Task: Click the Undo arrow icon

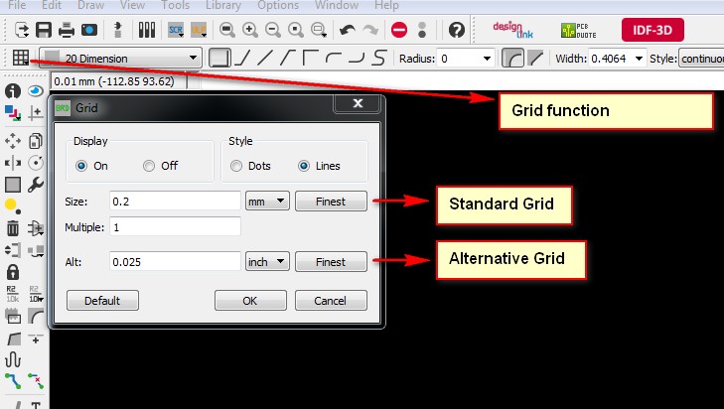Action: point(348,30)
